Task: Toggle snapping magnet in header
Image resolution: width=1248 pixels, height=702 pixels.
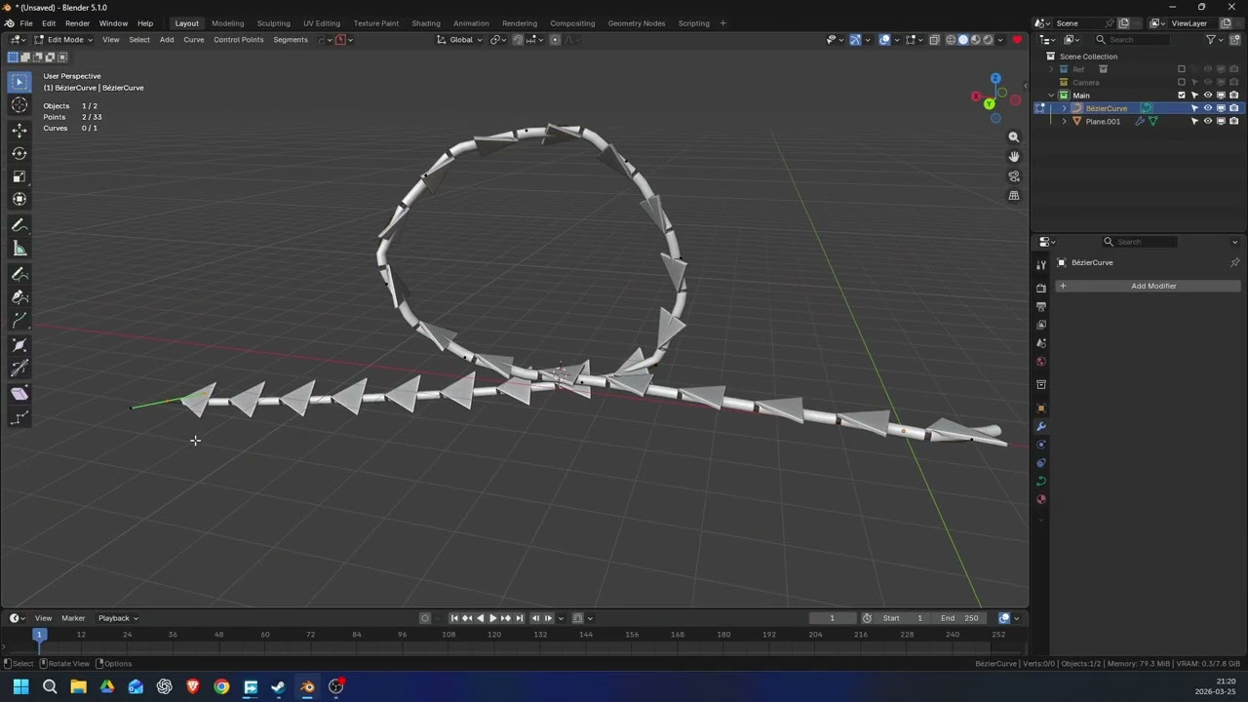Action: (518, 40)
